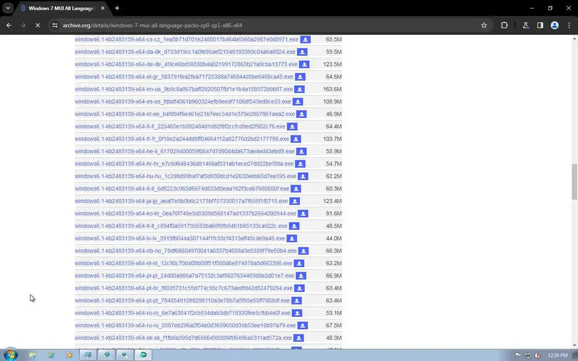Viewport: 578px width, 361px height.
Task: Open the x64-sk-sk exe file link
Action: pyautogui.click(x=183, y=338)
